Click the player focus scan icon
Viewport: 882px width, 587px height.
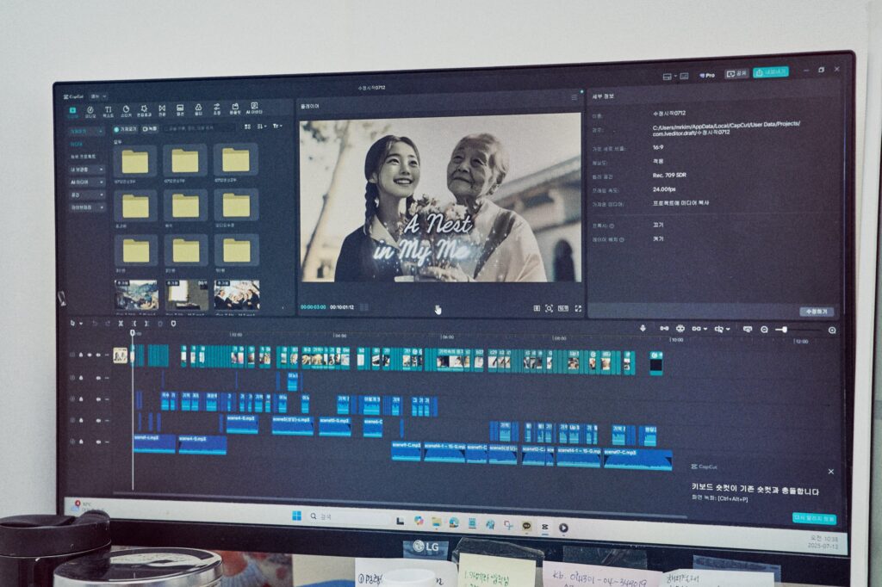click(x=549, y=309)
